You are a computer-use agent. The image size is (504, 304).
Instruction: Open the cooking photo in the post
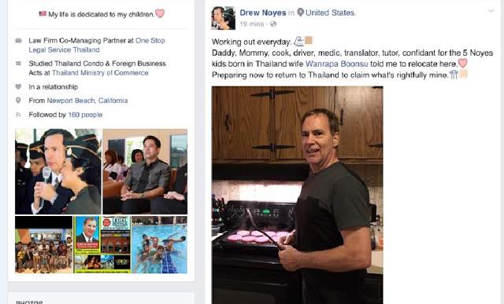298,195
